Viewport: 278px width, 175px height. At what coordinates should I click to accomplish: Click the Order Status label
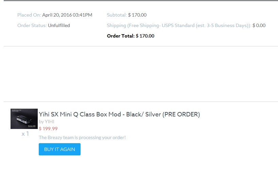point(32,25)
